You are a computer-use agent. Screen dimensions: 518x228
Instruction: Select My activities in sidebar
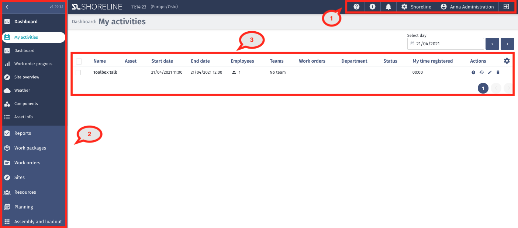[34, 37]
